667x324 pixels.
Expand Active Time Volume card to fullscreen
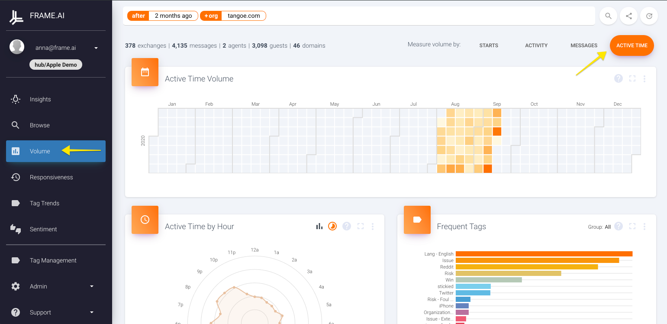click(632, 78)
